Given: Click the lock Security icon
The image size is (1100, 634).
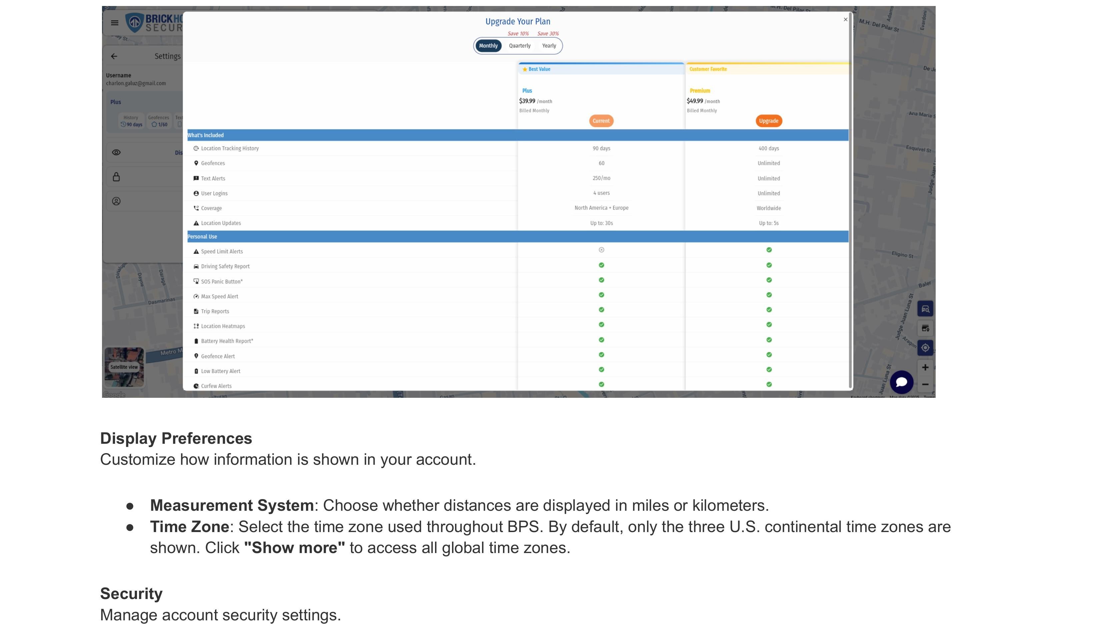Looking at the screenshot, I should coord(116,177).
